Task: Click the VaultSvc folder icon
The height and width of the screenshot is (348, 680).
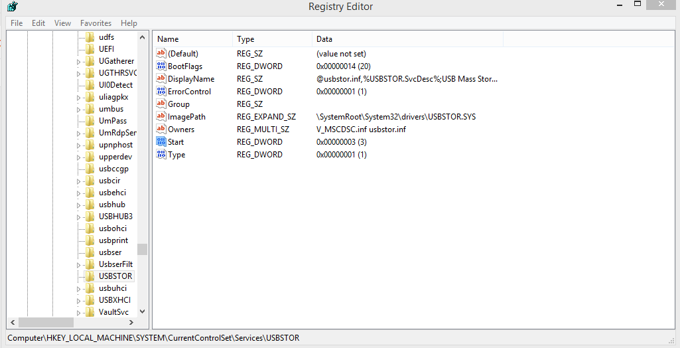Action: 90,311
